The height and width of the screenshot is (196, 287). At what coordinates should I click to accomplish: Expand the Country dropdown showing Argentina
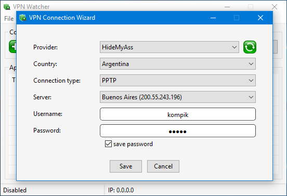point(178,63)
